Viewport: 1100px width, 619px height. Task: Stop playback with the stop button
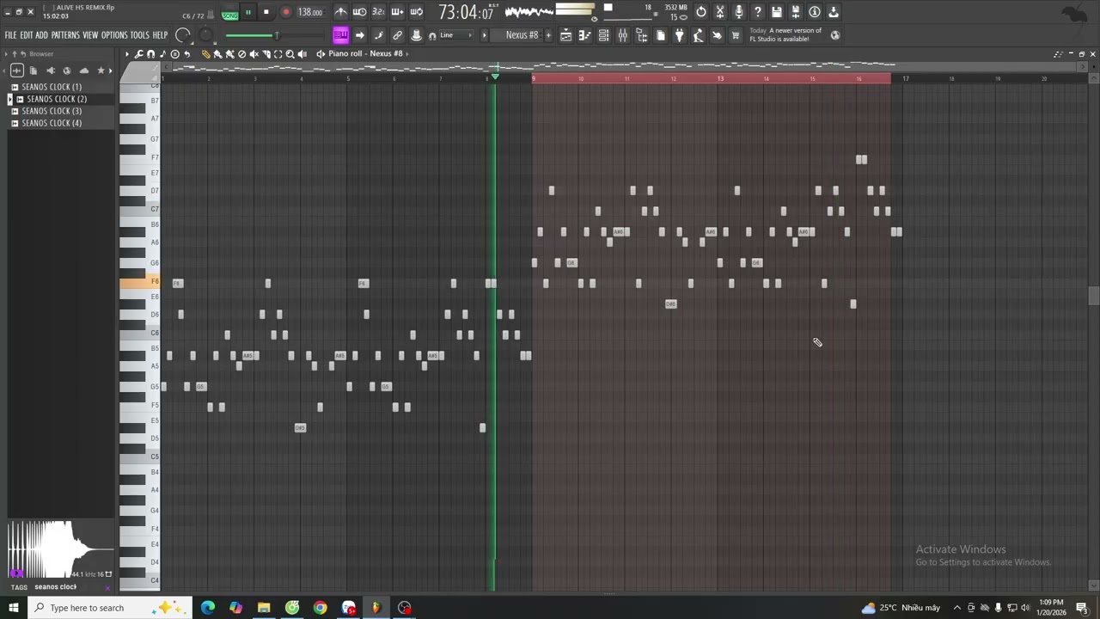coord(266,12)
